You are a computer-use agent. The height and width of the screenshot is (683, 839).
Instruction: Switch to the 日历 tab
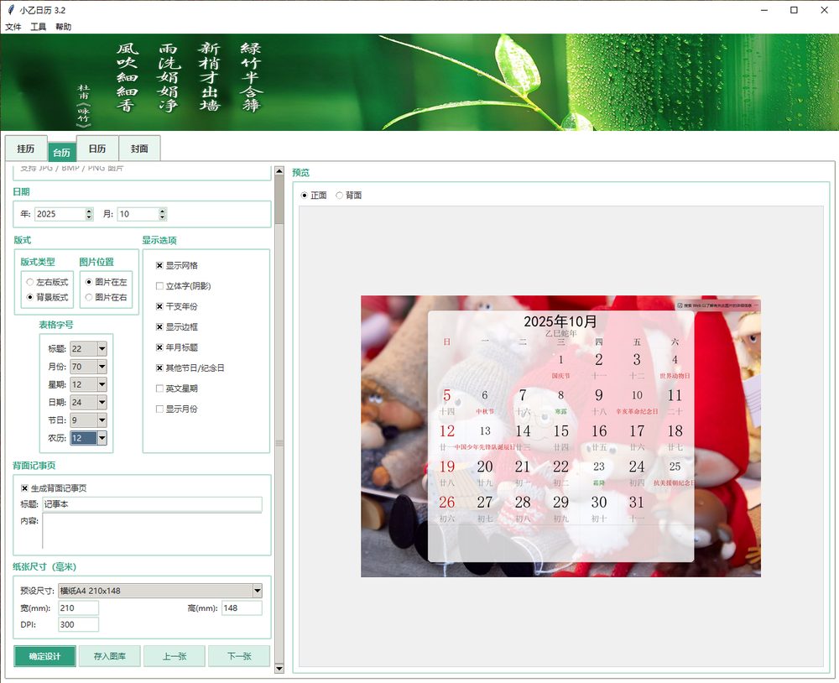96,149
